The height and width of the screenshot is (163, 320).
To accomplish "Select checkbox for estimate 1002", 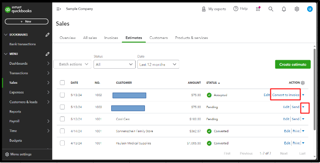I will pyautogui.click(x=62, y=95).
